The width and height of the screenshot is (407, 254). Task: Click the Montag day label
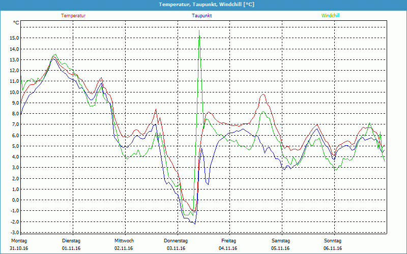pyautogui.click(x=19, y=241)
